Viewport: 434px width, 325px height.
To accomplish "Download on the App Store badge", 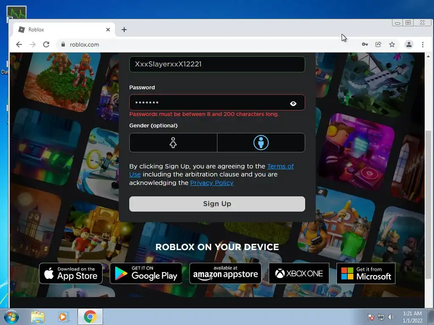I will pos(71,273).
